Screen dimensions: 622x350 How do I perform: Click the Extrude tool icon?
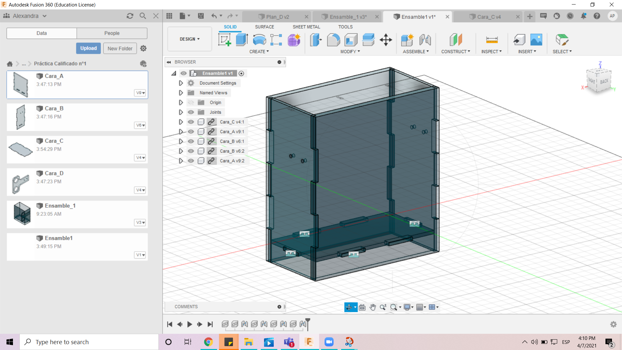[x=242, y=40]
